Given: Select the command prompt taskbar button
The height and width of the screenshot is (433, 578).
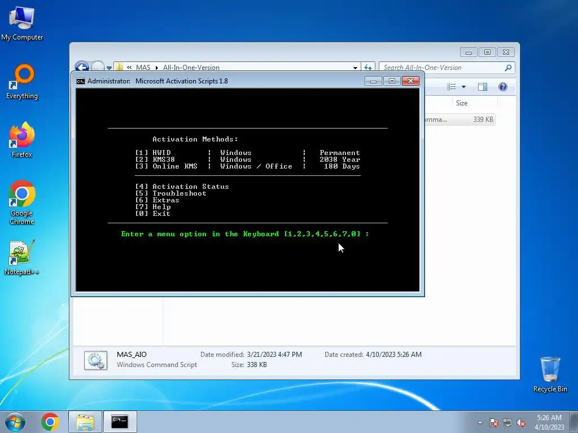Looking at the screenshot, I should coord(120,422).
